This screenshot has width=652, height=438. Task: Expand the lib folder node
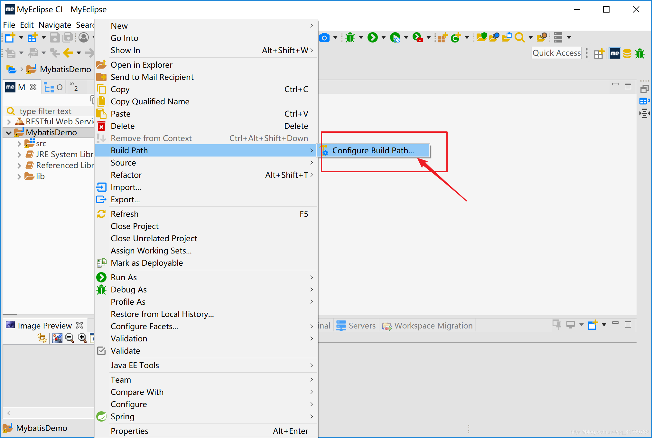pos(19,176)
